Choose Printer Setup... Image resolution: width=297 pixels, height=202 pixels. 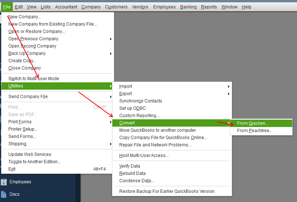pos(58,129)
